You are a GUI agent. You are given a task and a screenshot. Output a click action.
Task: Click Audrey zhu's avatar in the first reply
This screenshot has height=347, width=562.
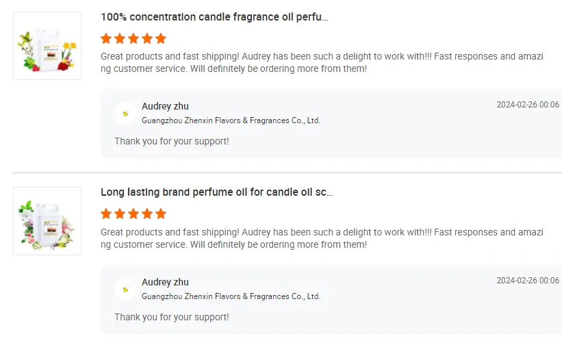(x=125, y=114)
